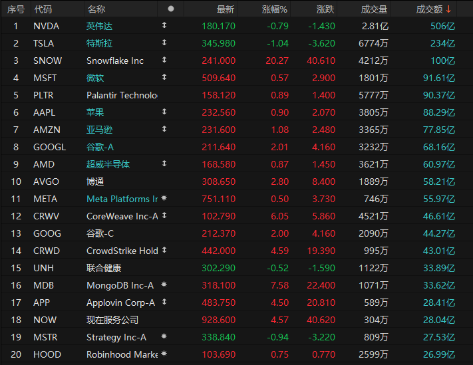Click the star icon beside Strategy Inc-A
The image size is (473, 365).
pyautogui.click(x=164, y=336)
